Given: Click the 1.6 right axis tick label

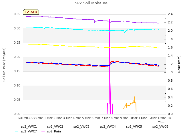Looking at the screenshot, I should [170, 47].
